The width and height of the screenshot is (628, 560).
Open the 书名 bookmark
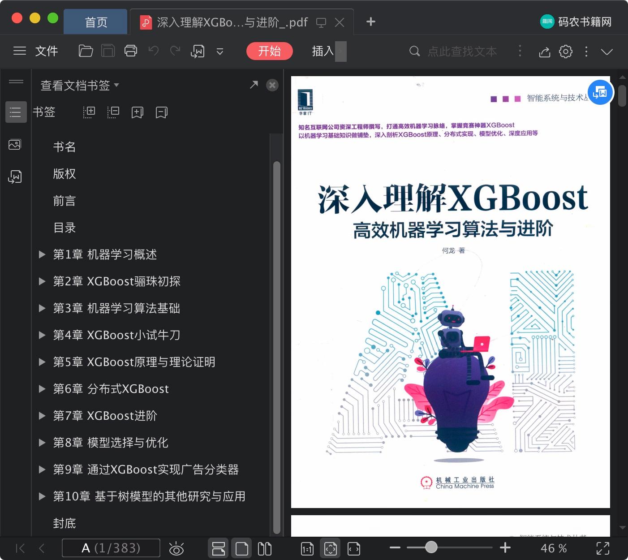pos(65,147)
